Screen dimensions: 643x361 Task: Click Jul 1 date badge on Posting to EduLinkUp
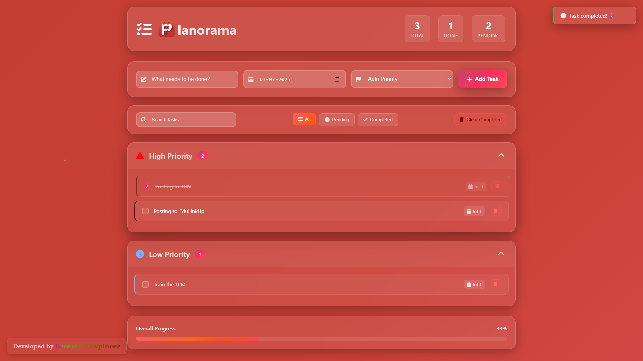pos(474,211)
